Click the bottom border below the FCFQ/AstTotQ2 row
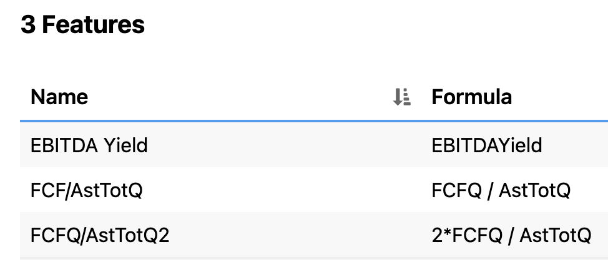Screen dimensions: 608x272 coord(314,258)
